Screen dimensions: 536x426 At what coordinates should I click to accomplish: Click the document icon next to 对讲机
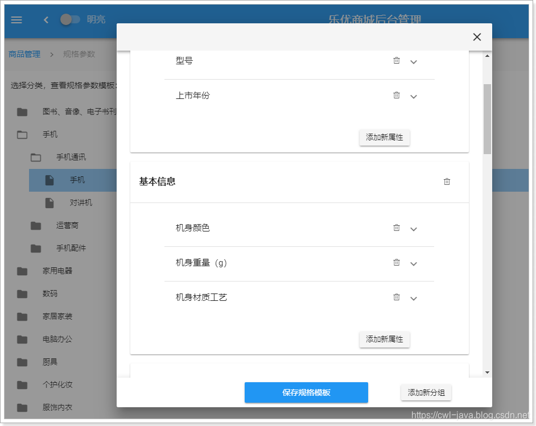click(49, 202)
